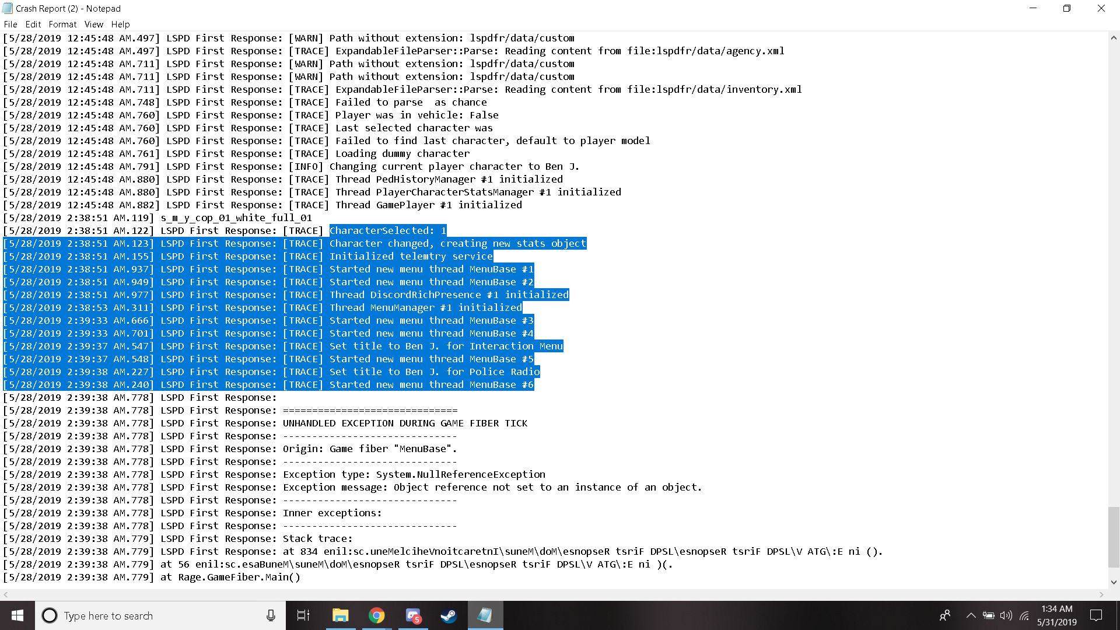Open the Action Center notifications icon
This screenshot has height=630, width=1120.
point(1096,615)
